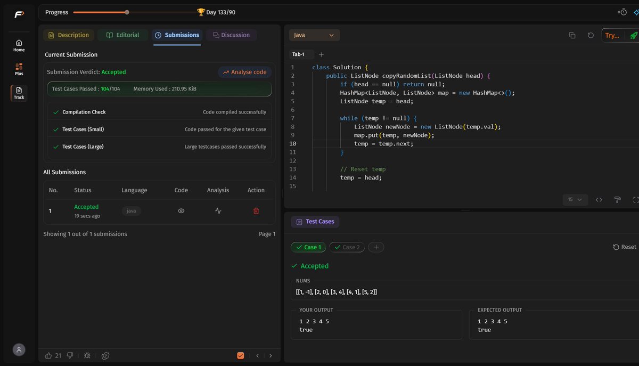The image size is (639, 366).
Task: Add a new test case with plus
Action: [375, 247]
